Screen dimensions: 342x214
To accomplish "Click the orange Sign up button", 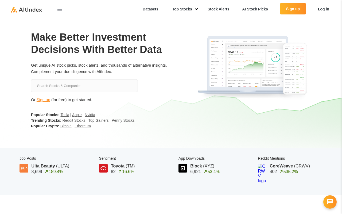I will click(x=293, y=9).
